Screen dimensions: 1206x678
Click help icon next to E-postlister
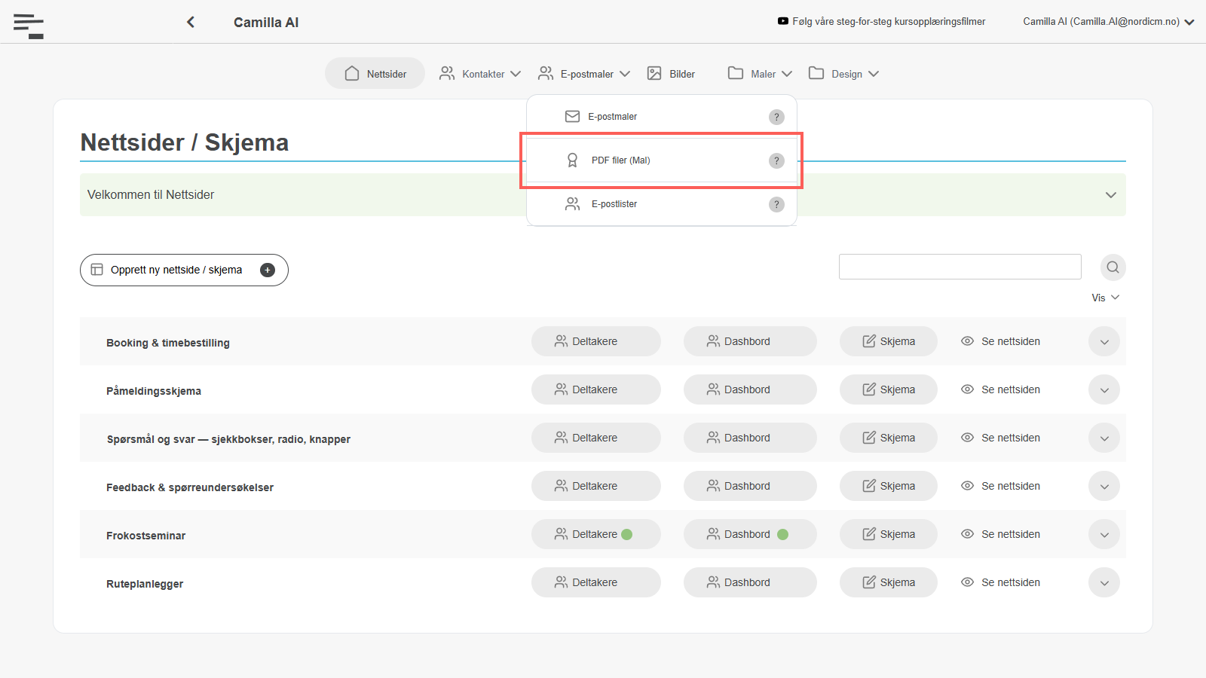tap(776, 204)
